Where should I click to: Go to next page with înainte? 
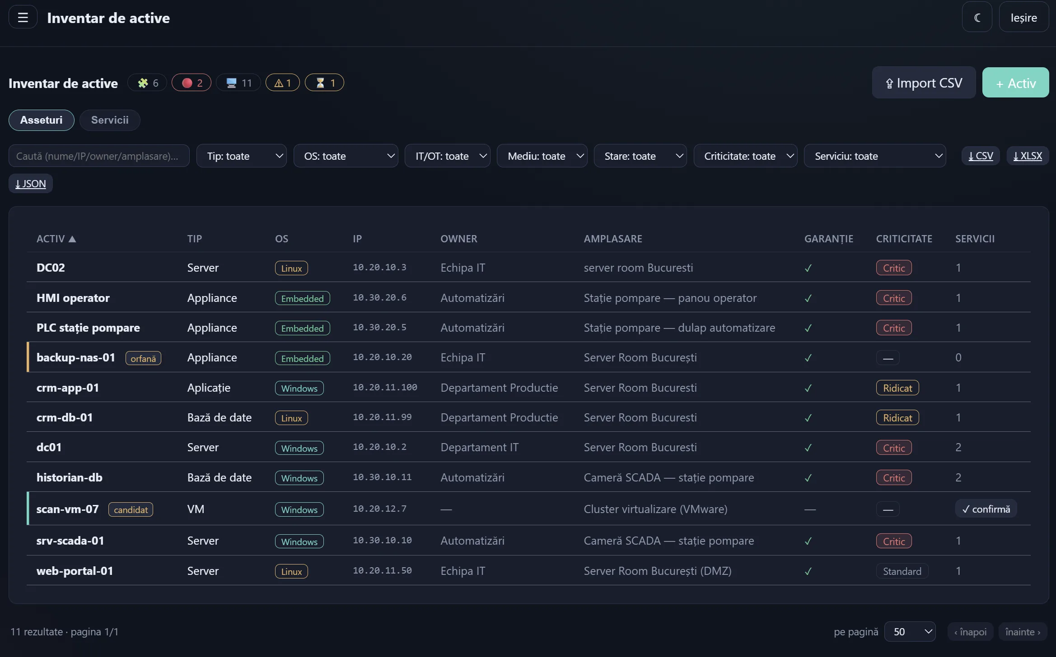point(1023,632)
